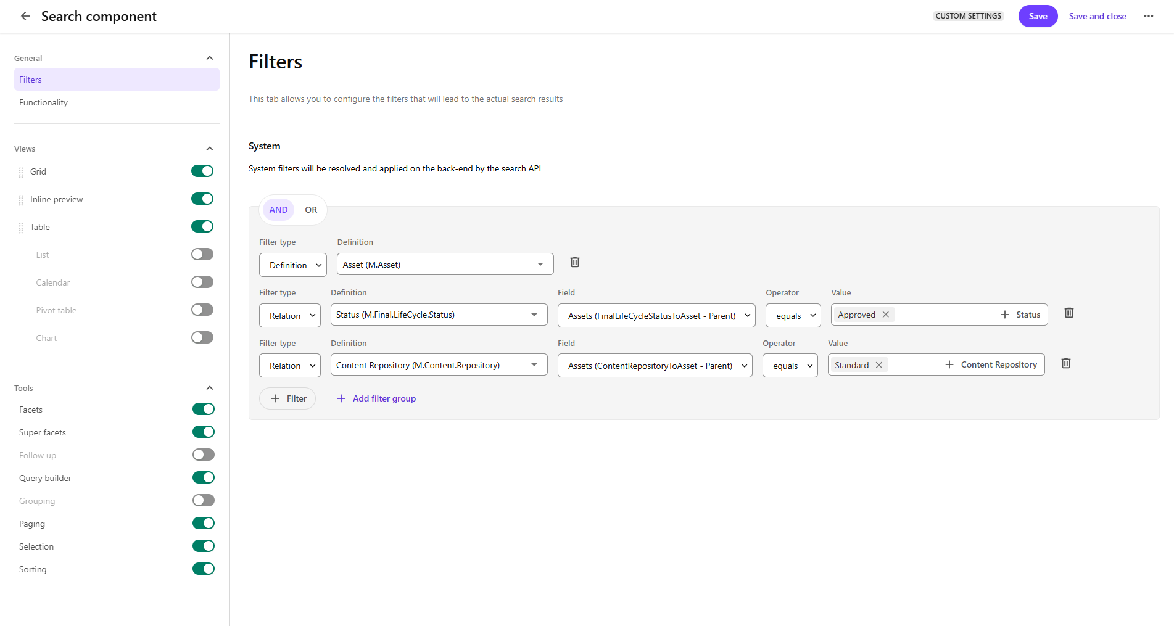
Task: Click Add filter group
Action: 376,398
